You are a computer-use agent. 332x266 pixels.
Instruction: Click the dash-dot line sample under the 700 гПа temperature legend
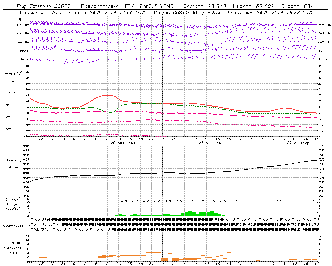(x=12, y=120)
